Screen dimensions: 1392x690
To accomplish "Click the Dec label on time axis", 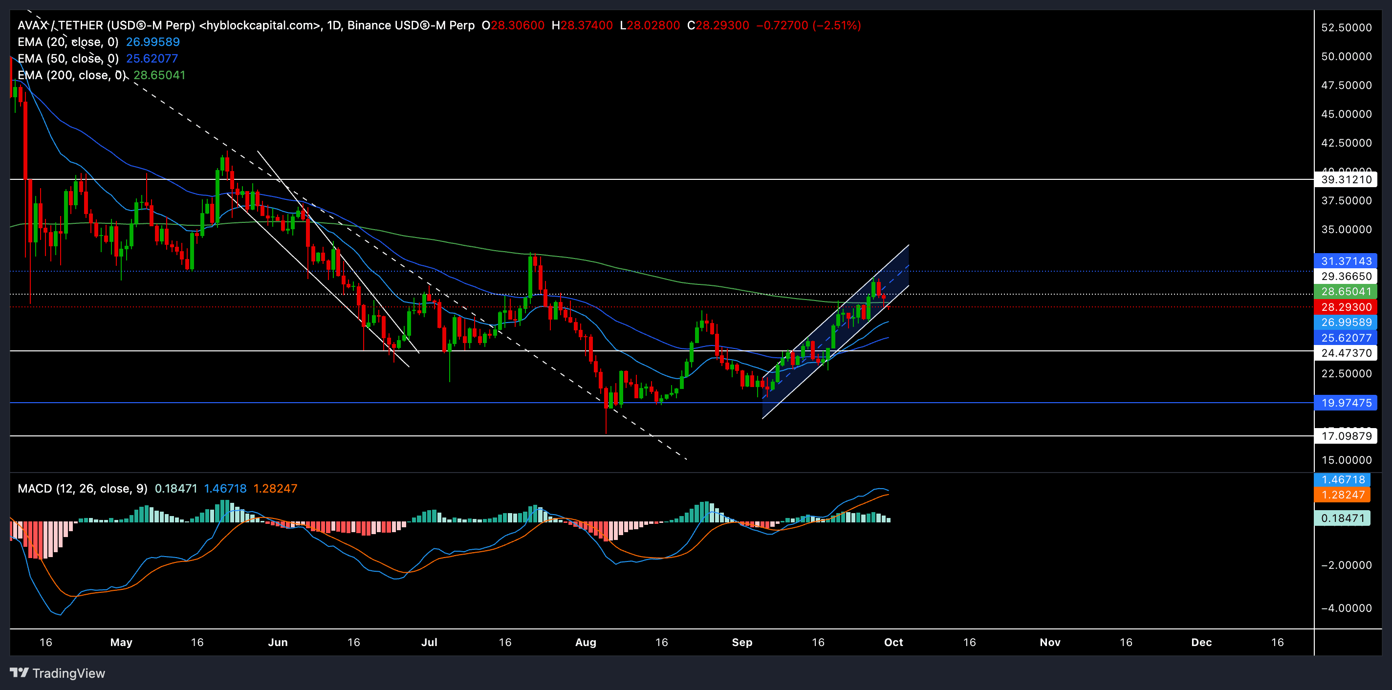I will [1201, 642].
